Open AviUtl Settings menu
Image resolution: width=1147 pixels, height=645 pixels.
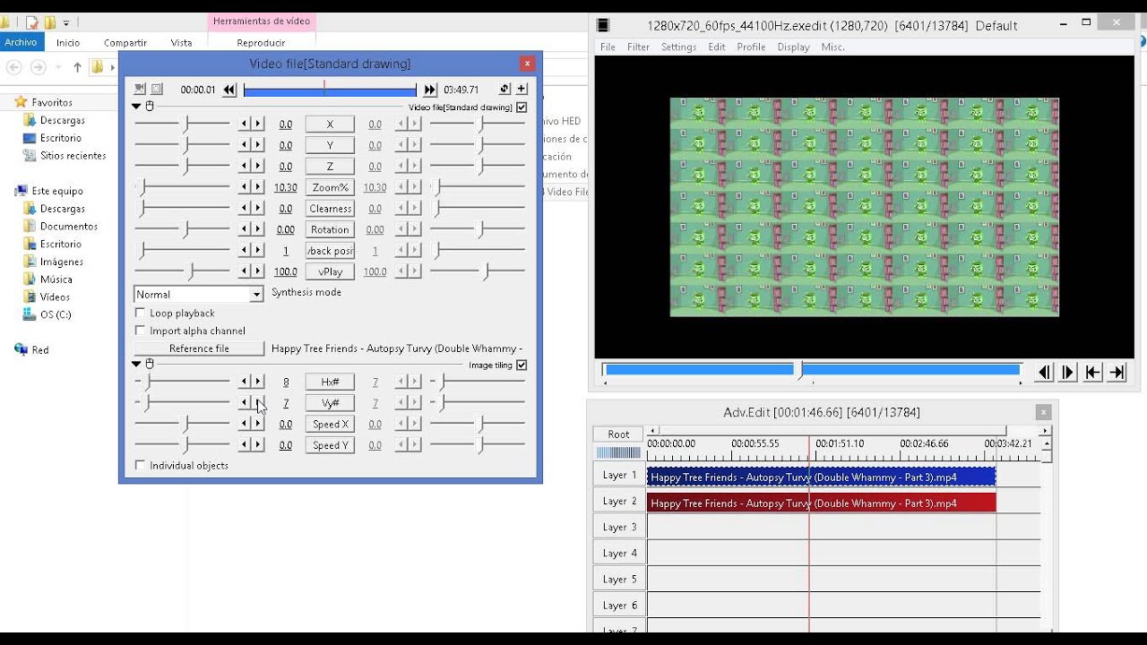coord(678,47)
